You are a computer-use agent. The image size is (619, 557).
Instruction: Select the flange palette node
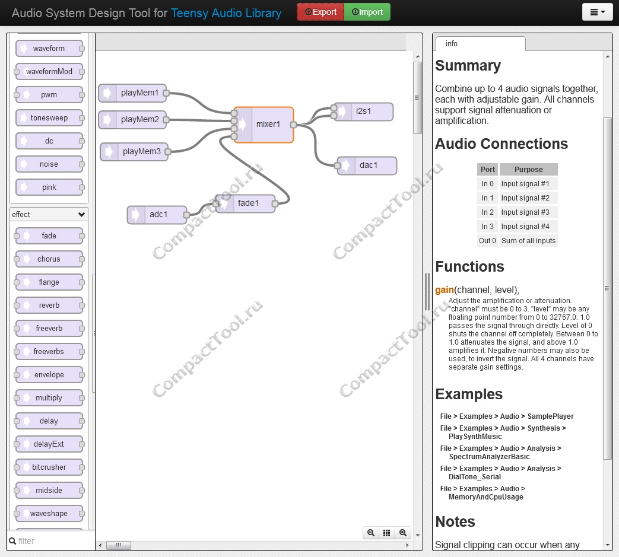tap(49, 282)
